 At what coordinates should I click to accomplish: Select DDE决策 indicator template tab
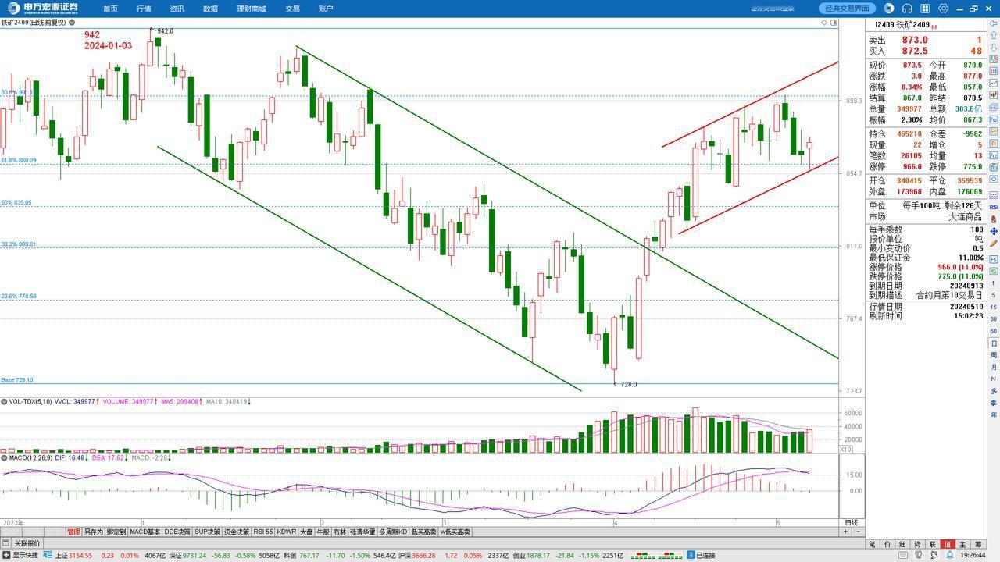(177, 532)
